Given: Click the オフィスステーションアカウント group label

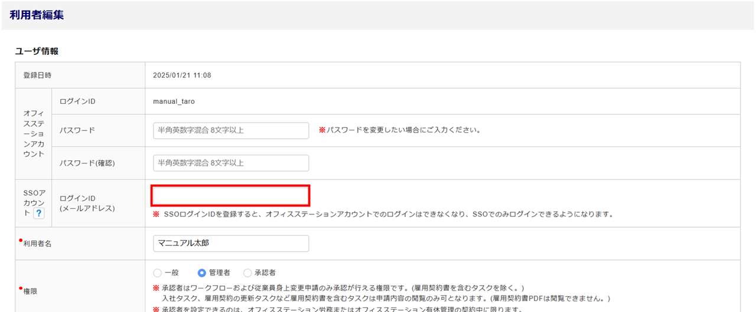Looking at the screenshot, I should click(x=34, y=133).
